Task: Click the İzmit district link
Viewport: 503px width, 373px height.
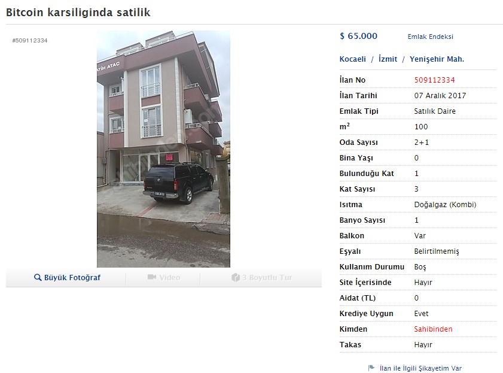Action: pos(388,59)
